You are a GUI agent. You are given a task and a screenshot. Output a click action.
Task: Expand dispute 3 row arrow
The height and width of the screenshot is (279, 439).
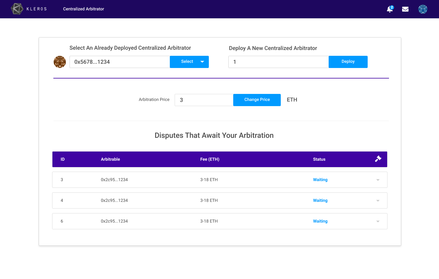[378, 180]
